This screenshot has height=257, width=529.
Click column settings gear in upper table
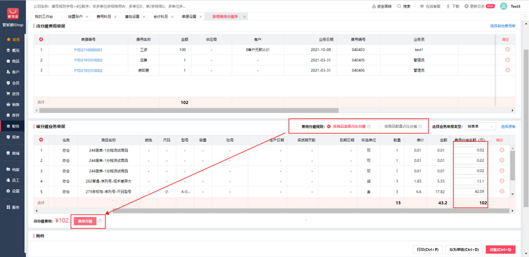[x=41, y=39]
